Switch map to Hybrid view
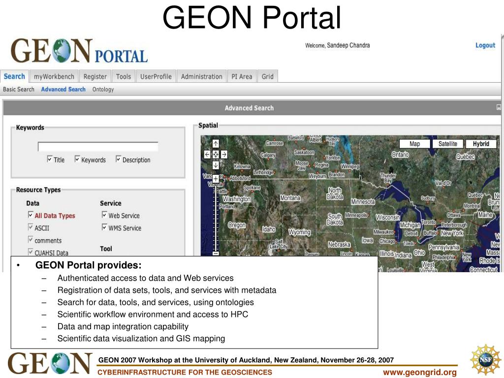This screenshot has height=378, width=504. click(x=481, y=144)
